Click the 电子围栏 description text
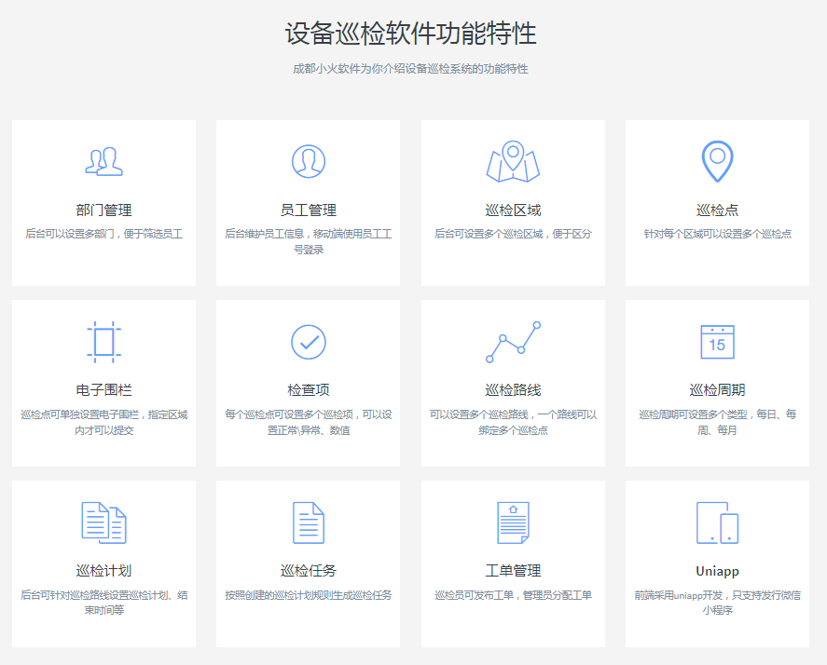The image size is (827, 665). [x=103, y=423]
